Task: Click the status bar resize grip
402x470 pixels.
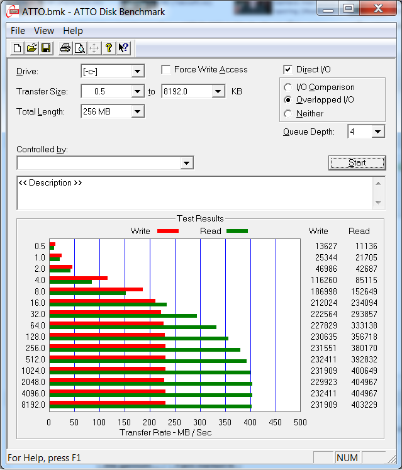Action: pos(391,459)
